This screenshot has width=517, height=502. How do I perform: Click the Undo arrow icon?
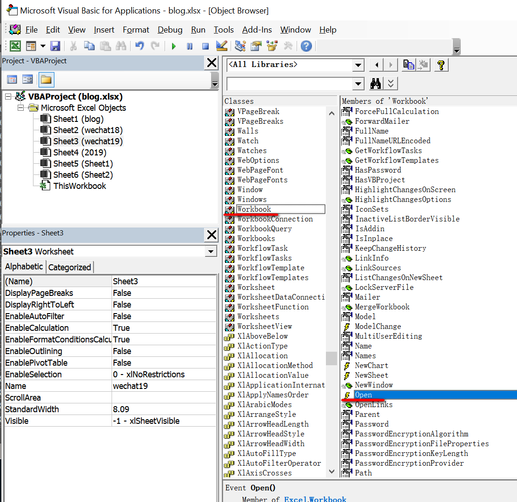139,46
